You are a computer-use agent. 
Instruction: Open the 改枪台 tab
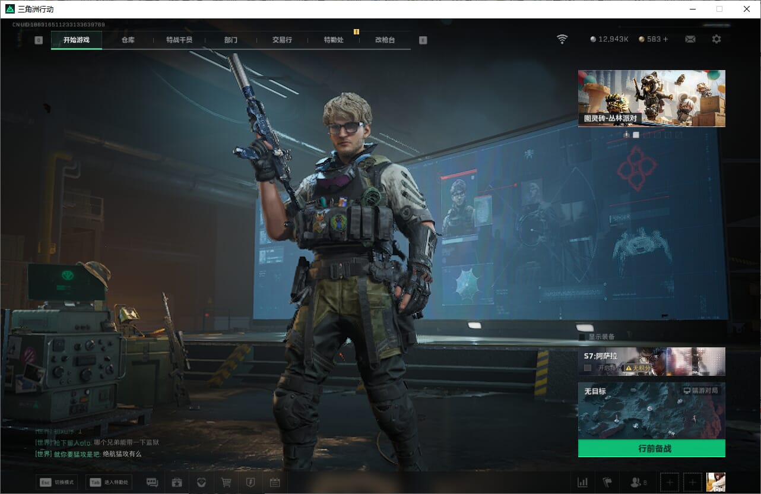(385, 40)
